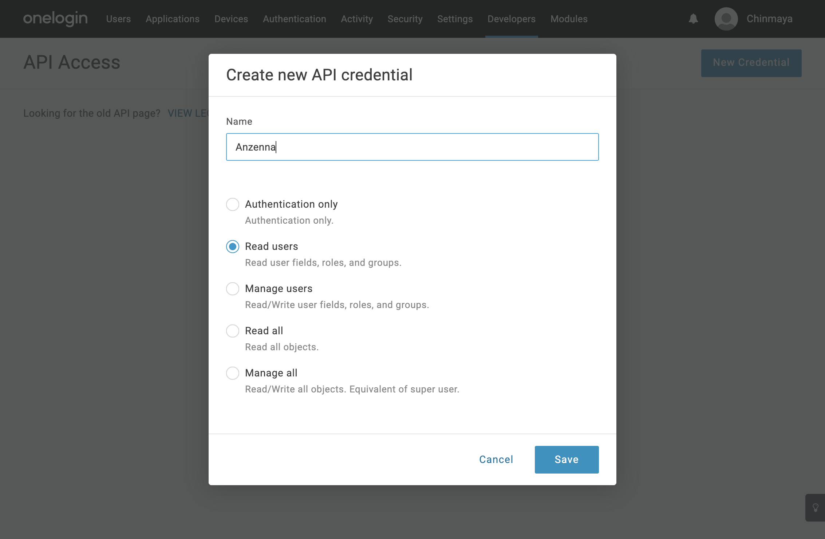825x539 pixels.
Task: Choose the Manage all radio option
Action: (x=233, y=373)
